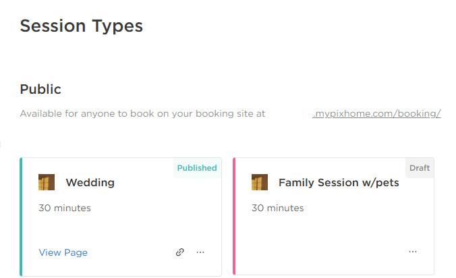
Task: Click the Session Types page heading
Action: pos(82,26)
